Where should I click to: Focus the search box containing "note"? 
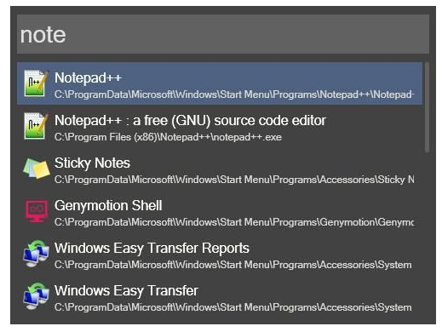(223, 34)
